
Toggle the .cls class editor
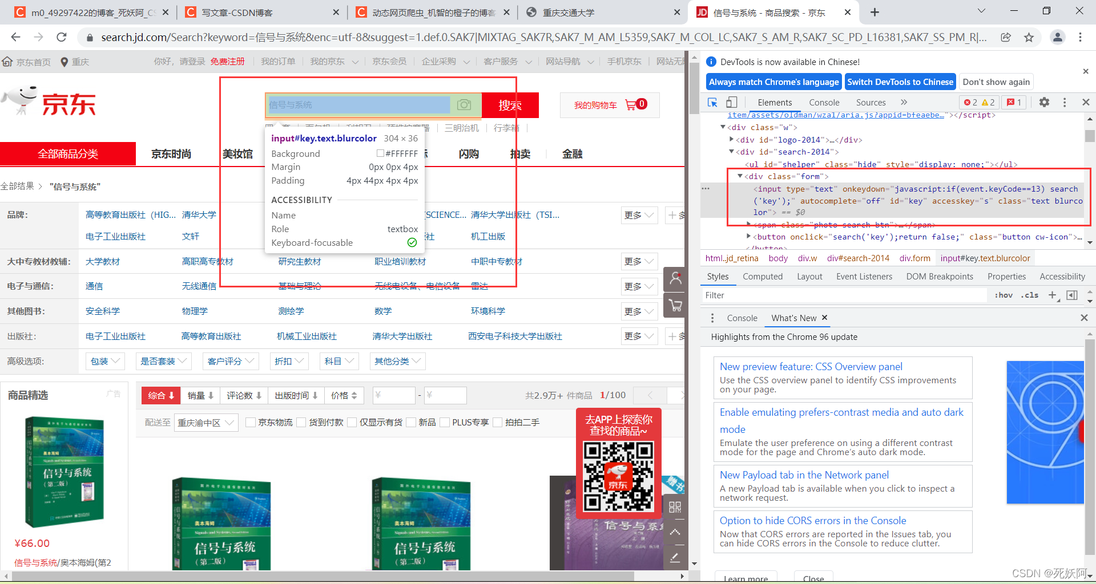click(1029, 295)
